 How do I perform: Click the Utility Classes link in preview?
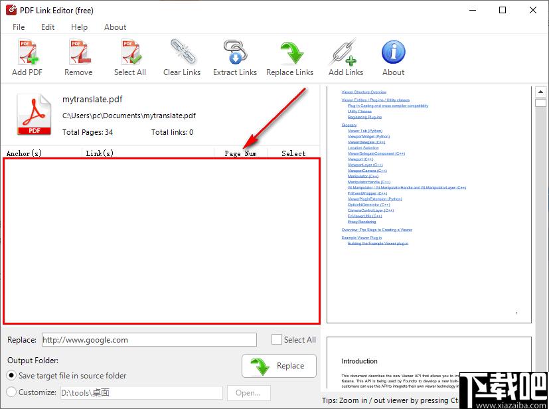pos(360,112)
